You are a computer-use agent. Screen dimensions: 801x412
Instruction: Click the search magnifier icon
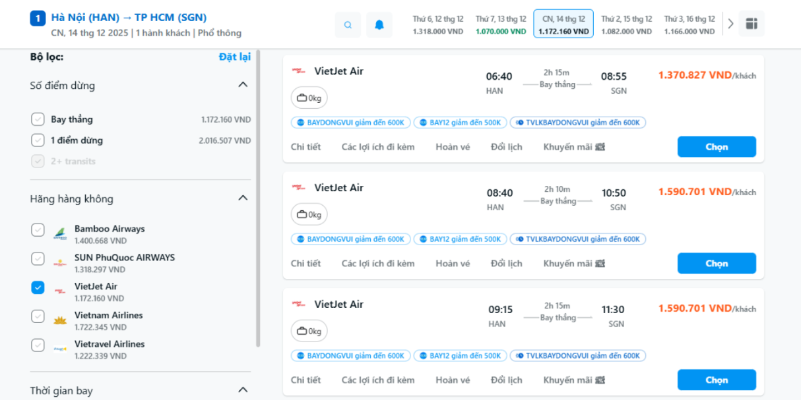pyautogui.click(x=348, y=25)
